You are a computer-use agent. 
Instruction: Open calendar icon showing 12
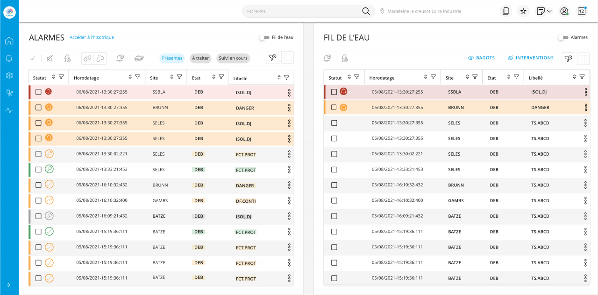pos(582,11)
